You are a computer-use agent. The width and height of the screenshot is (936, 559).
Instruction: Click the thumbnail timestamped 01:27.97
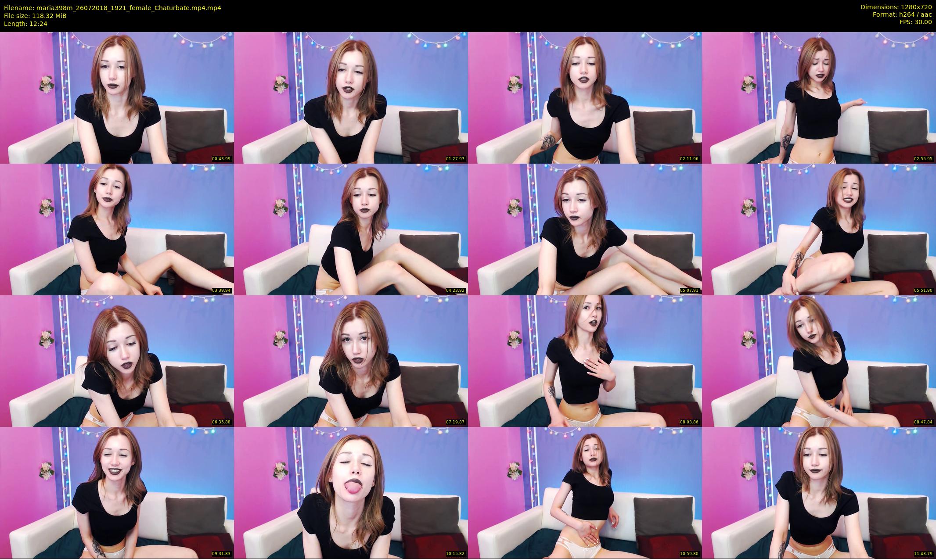[x=351, y=97]
